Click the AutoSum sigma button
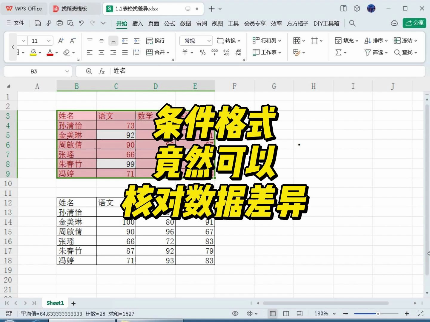This screenshot has height=322, width=430. (338, 52)
